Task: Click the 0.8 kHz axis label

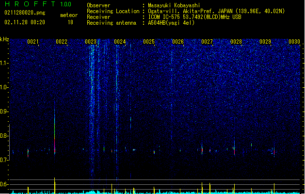Action: pyautogui.click(x=4, y=136)
